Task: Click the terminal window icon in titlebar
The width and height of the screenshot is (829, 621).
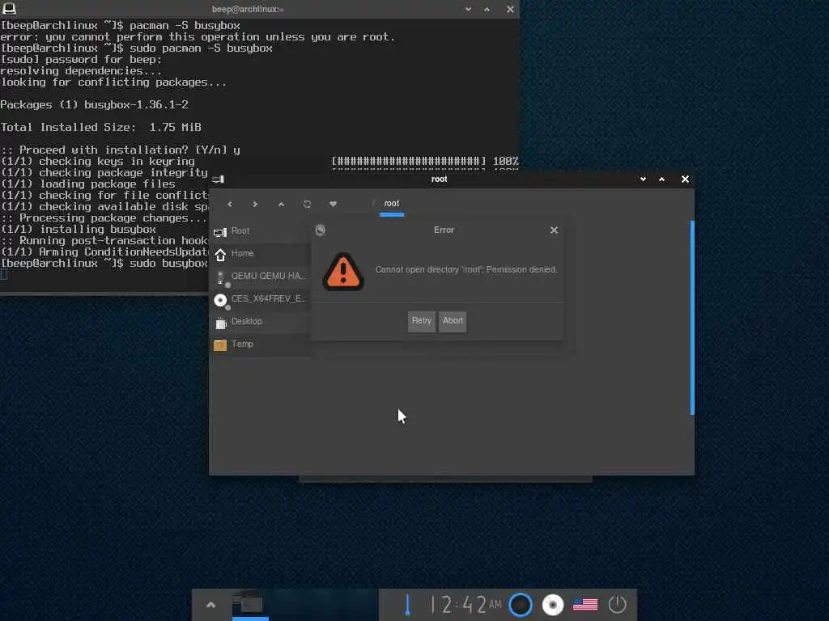Action: click(9, 8)
